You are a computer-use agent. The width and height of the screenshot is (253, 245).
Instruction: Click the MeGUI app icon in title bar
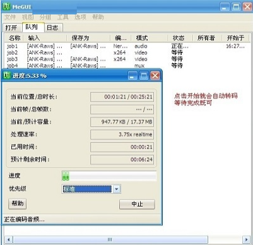6,6
